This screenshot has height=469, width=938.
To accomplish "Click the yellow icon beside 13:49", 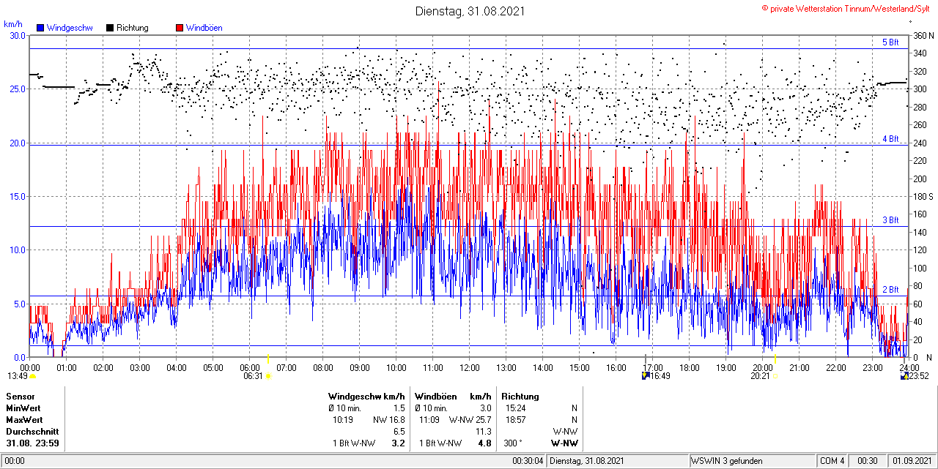I will click(33, 376).
